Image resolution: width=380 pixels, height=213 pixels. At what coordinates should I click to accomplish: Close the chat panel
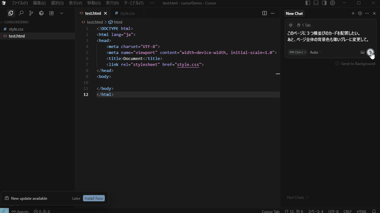coord(374,13)
